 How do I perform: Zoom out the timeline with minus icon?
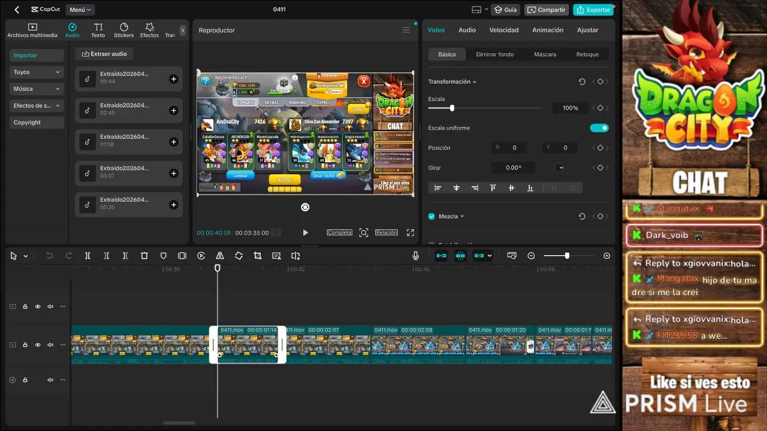point(531,256)
